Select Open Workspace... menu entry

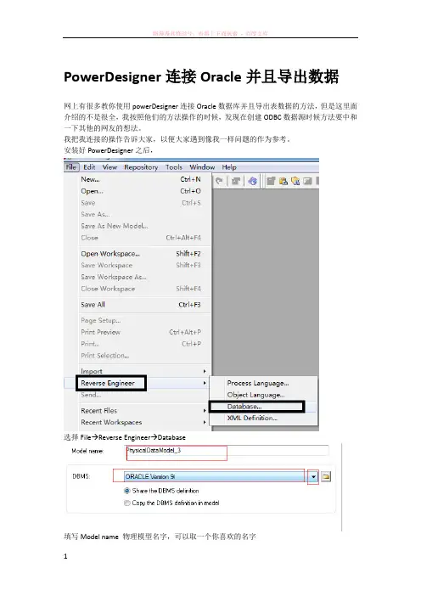[145, 254]
